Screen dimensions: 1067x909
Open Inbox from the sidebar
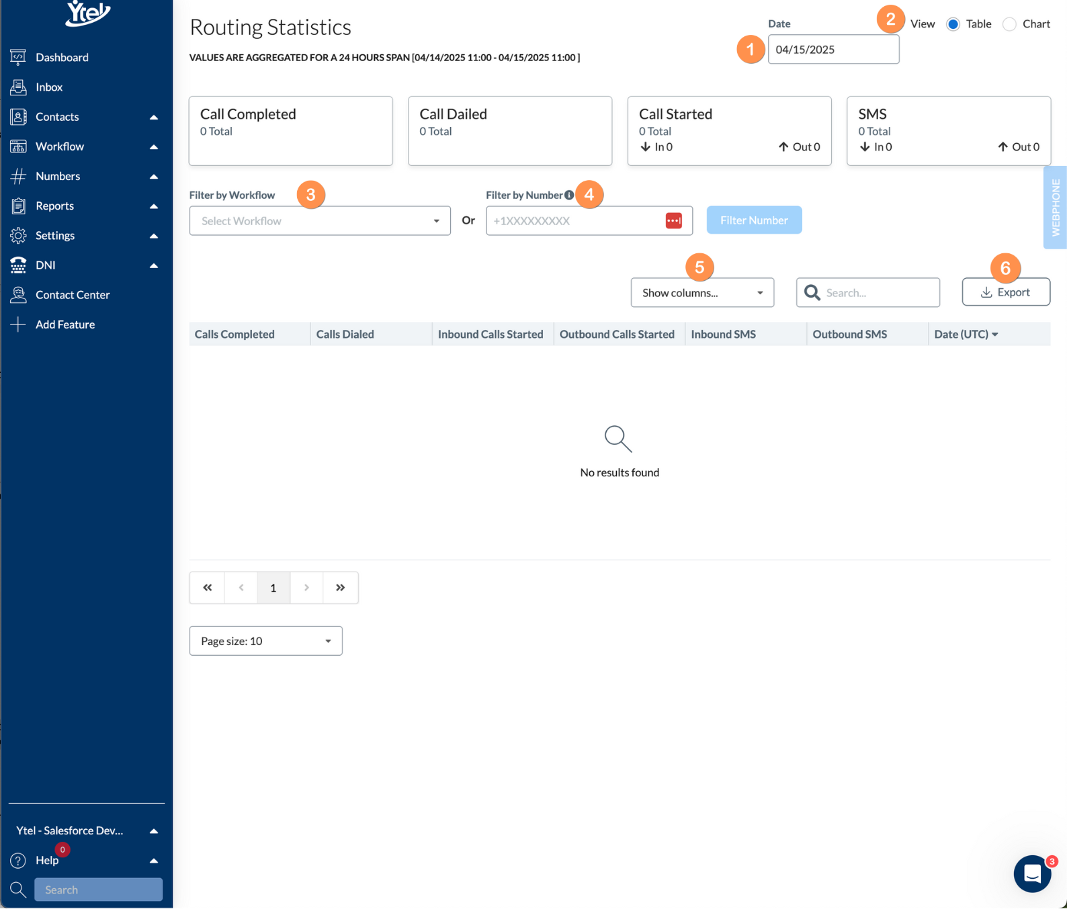point(49,87)
